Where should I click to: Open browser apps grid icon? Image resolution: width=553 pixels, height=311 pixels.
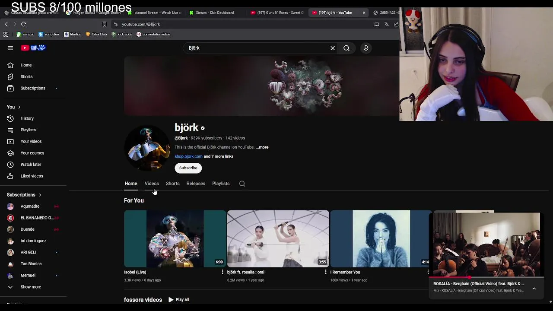click(x=6, y=34)
